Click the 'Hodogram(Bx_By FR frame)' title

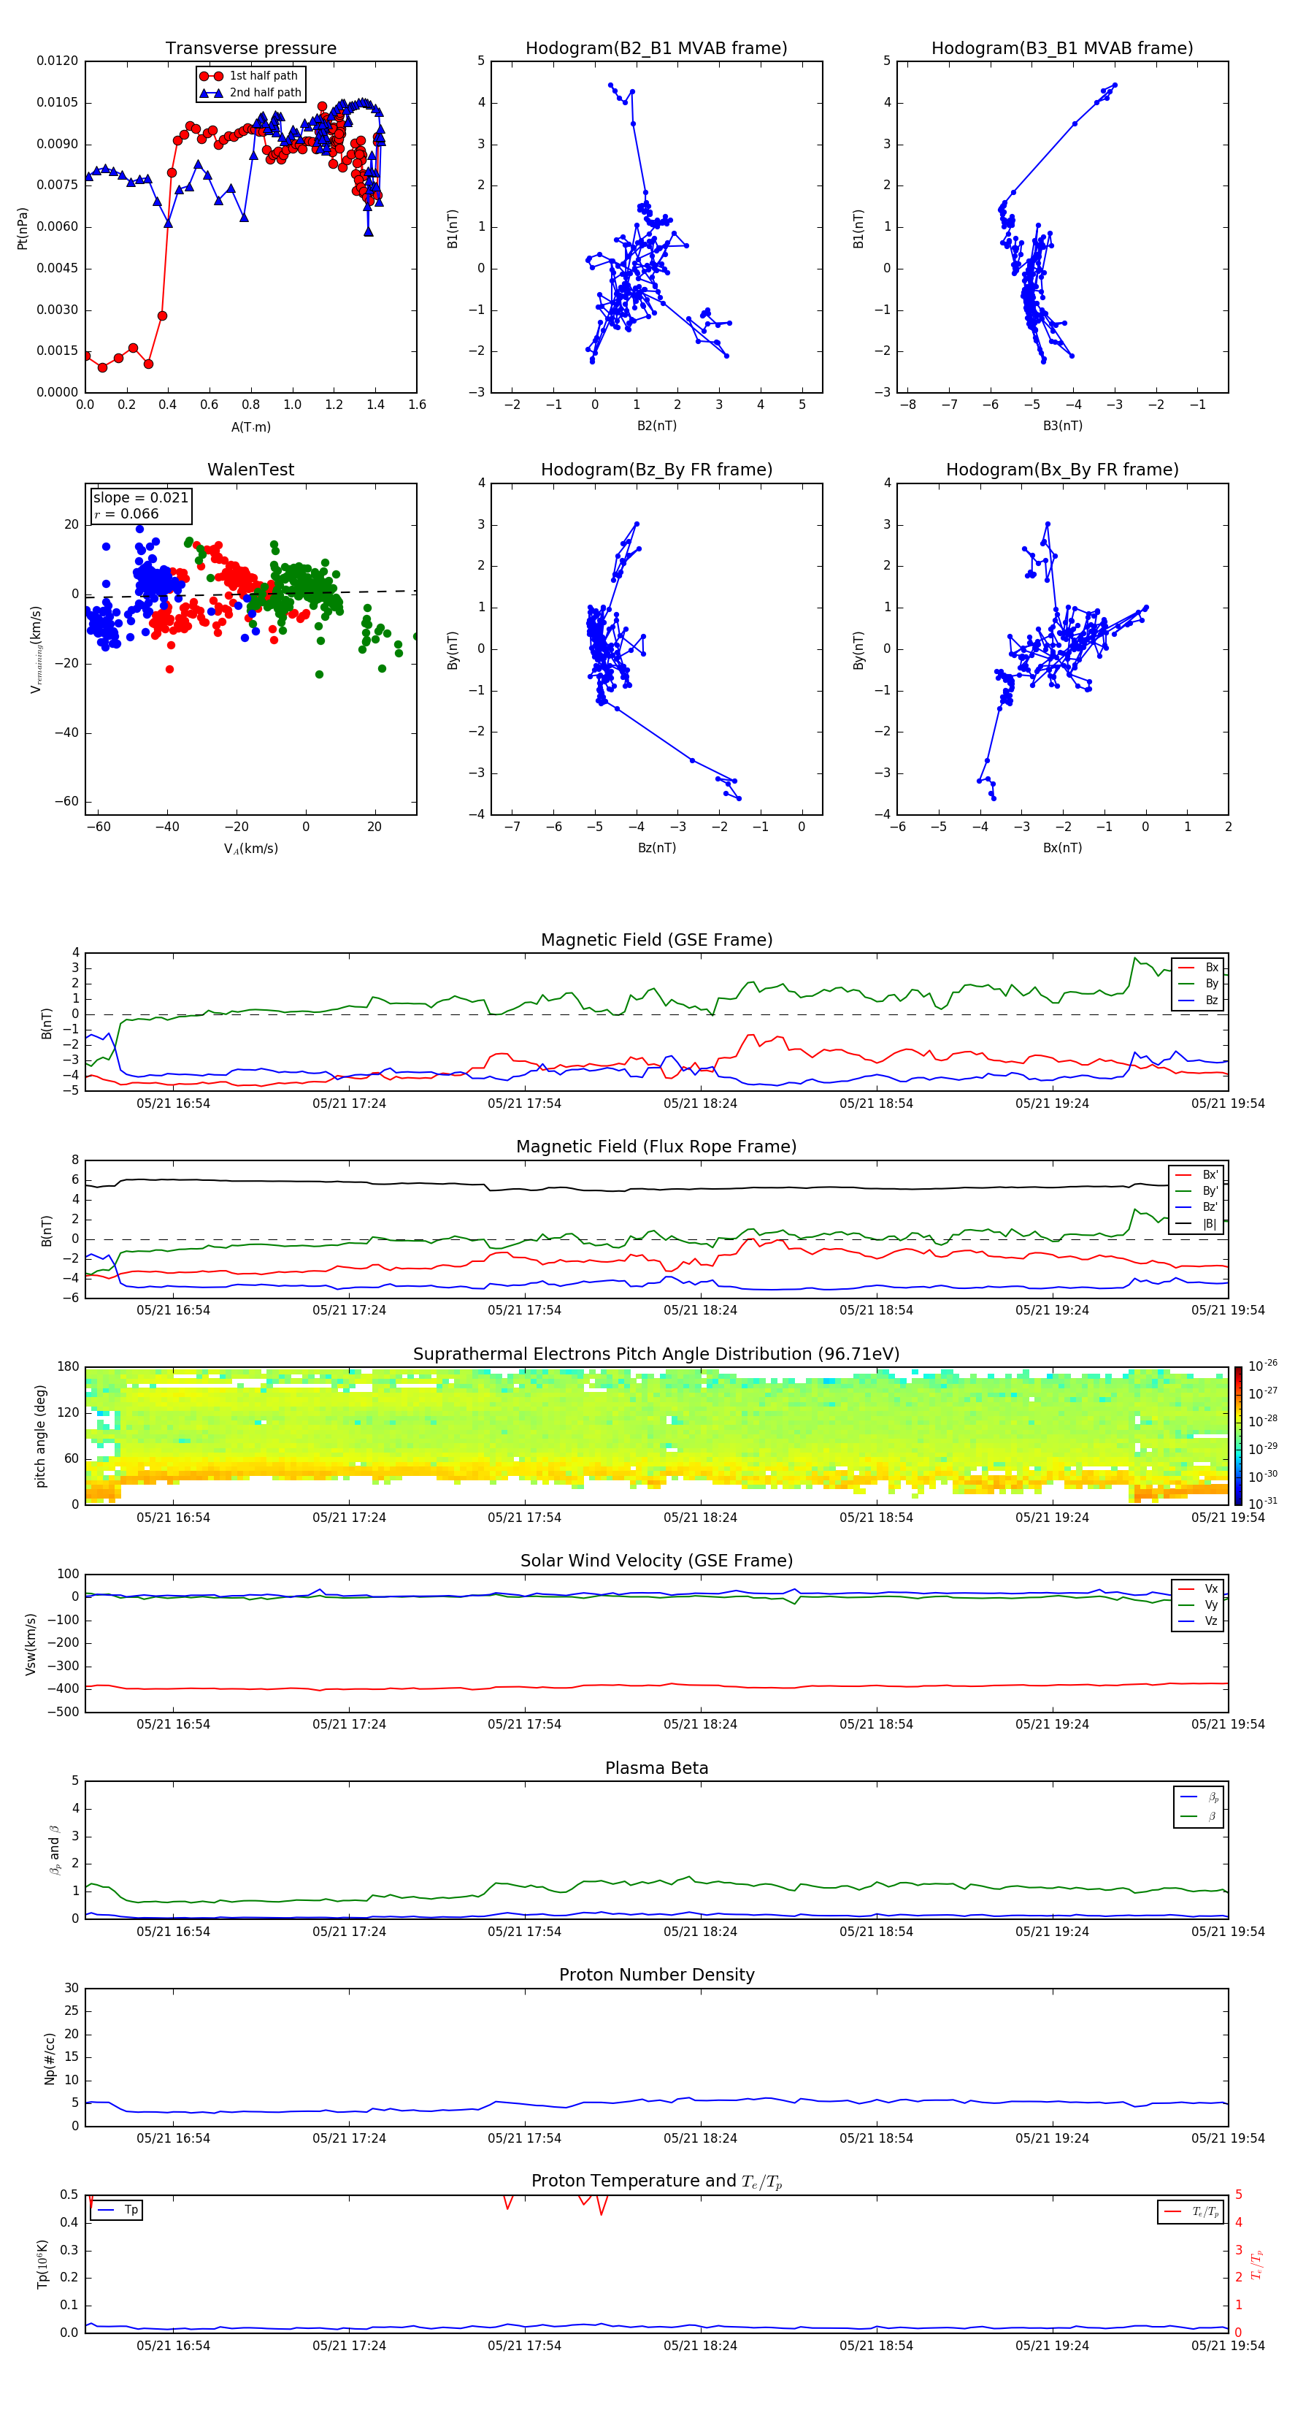(x=1062, y=470)
